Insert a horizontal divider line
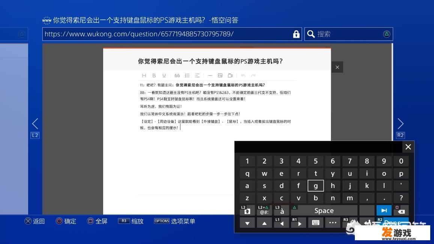The width and height of the screenshot is (434, 244). pyautogui.click(x=210, y=75)
